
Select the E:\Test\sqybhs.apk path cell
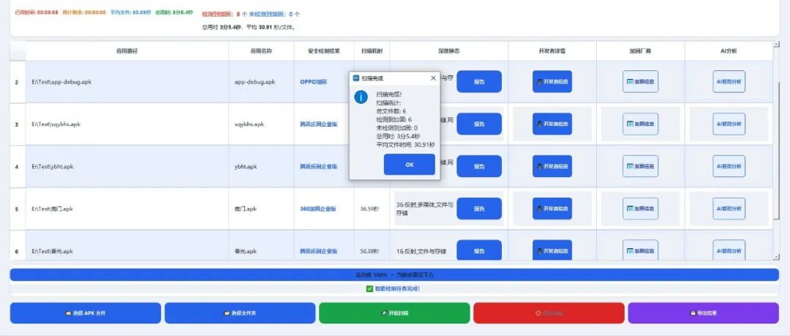[127, 124]
